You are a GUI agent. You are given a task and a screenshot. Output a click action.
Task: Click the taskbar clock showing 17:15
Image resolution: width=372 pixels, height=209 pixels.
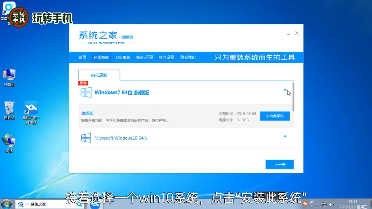pyautogui.click(x=353, y=204)
